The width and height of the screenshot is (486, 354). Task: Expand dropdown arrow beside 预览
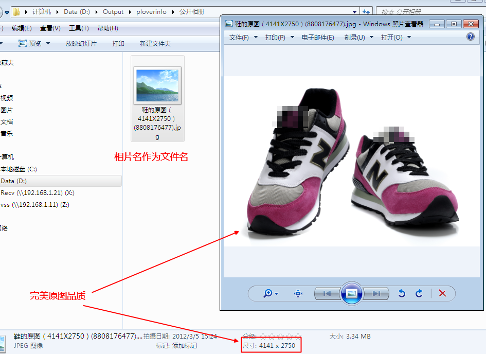[x=48, y=43]
